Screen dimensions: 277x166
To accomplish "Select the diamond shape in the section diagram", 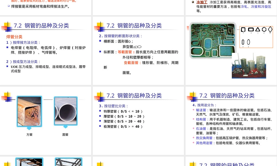I will (x=270, y=29).
